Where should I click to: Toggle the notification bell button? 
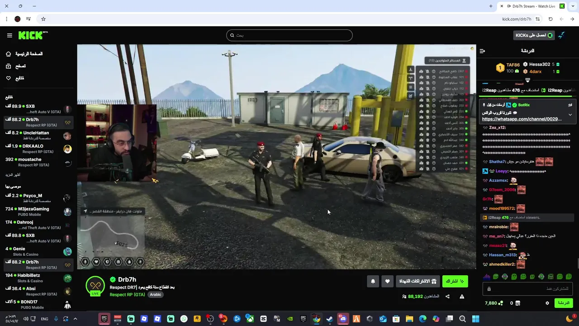pos(373,281)
